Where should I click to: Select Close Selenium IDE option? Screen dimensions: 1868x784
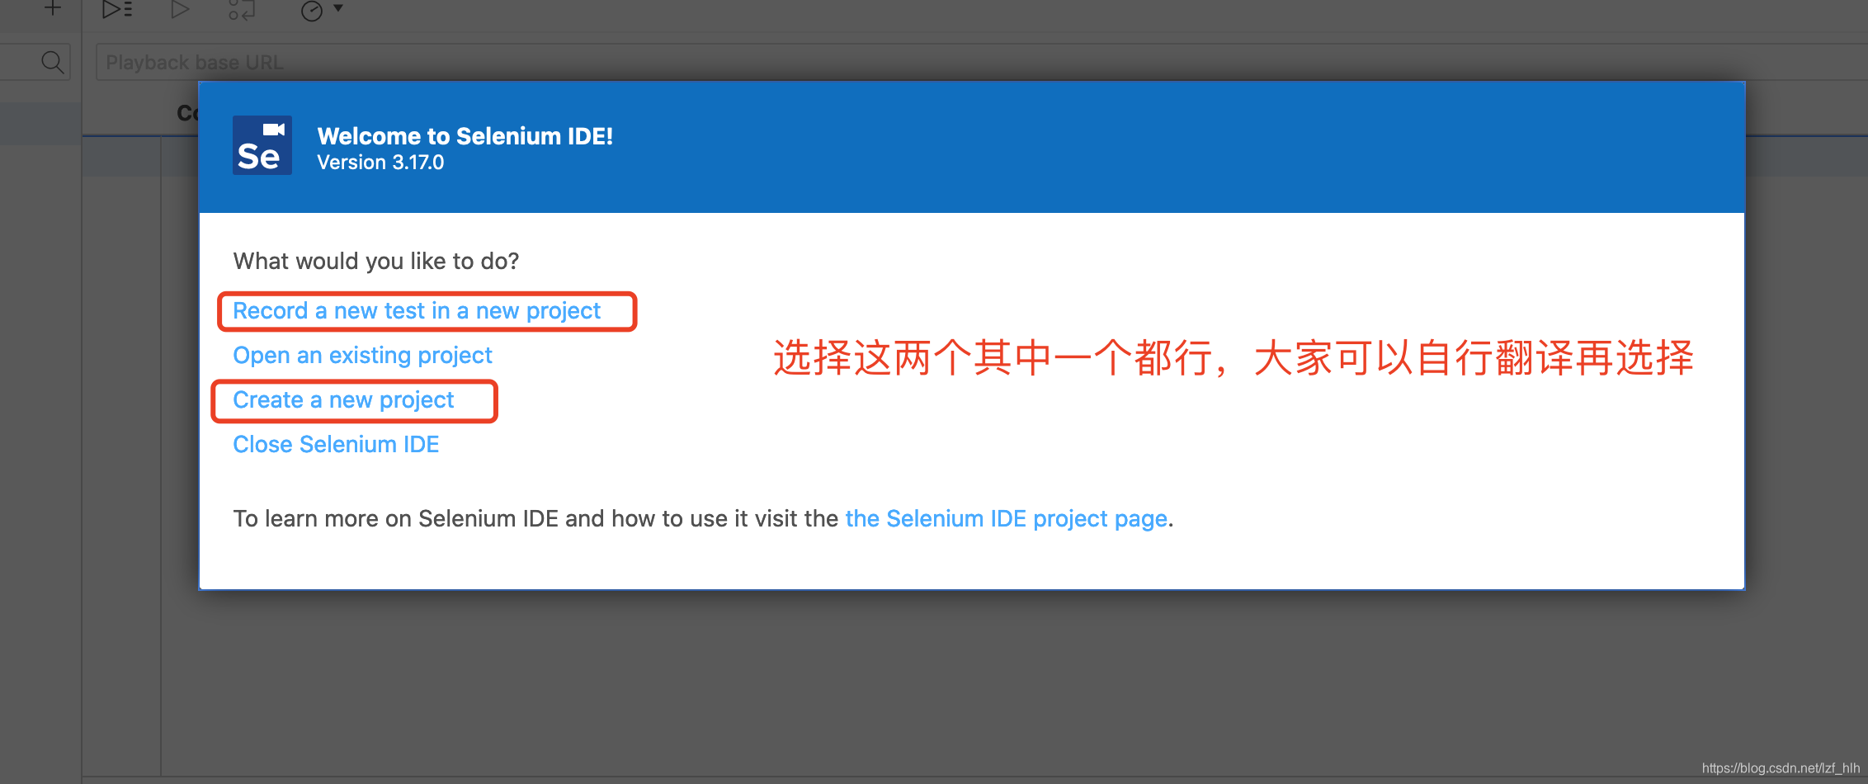click(336, 445)
